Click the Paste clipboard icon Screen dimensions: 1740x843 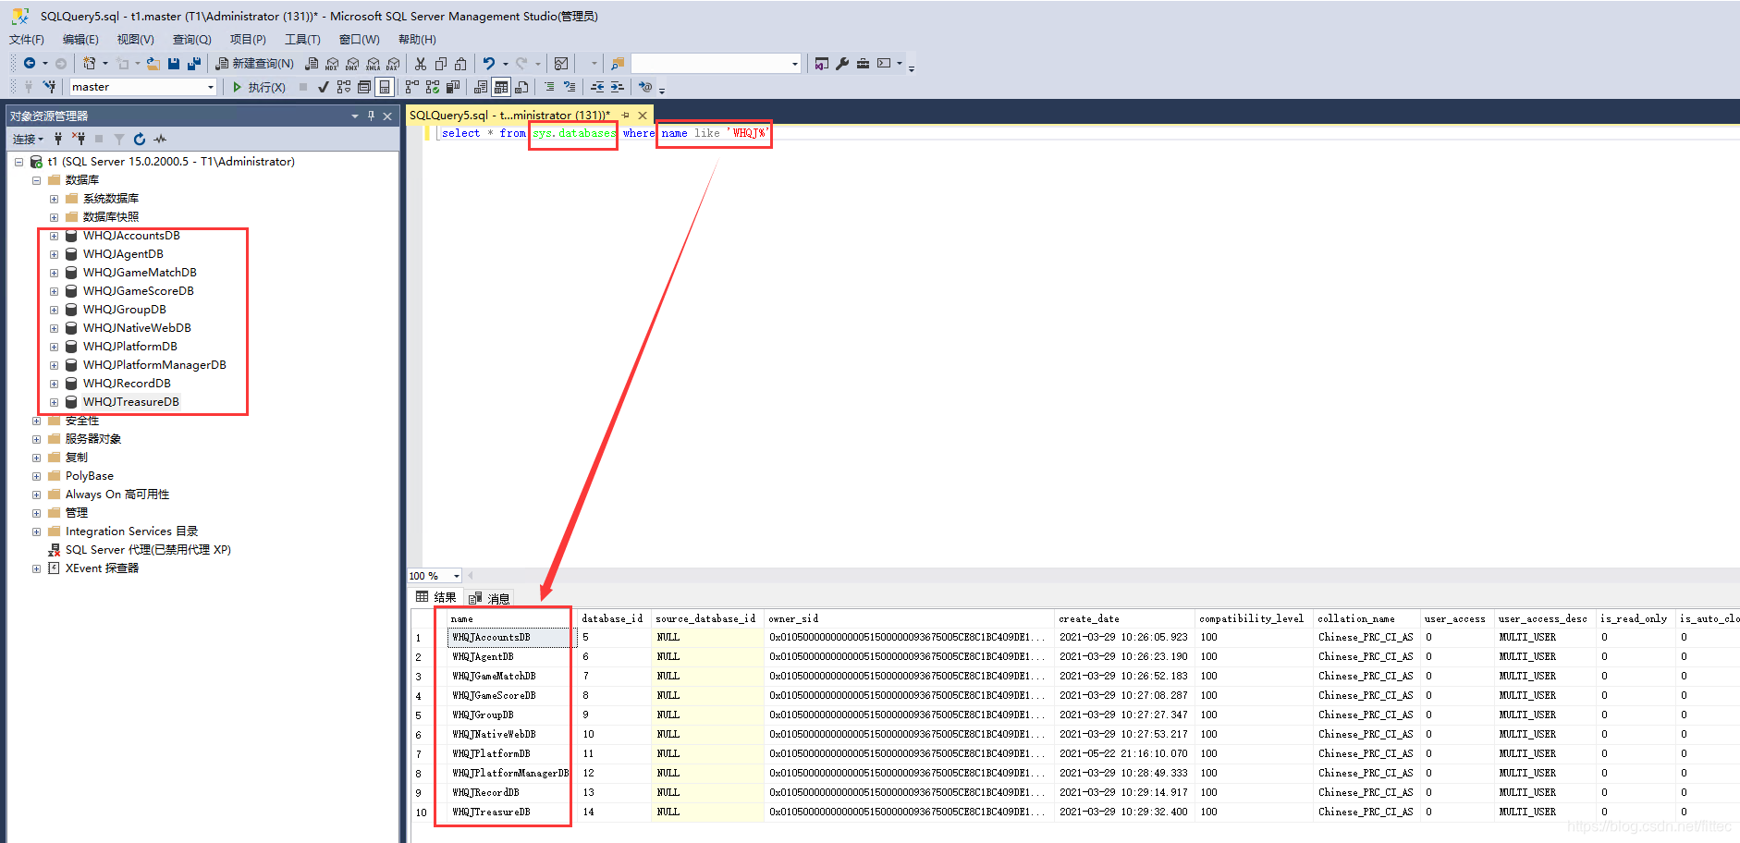coord(460,64)
